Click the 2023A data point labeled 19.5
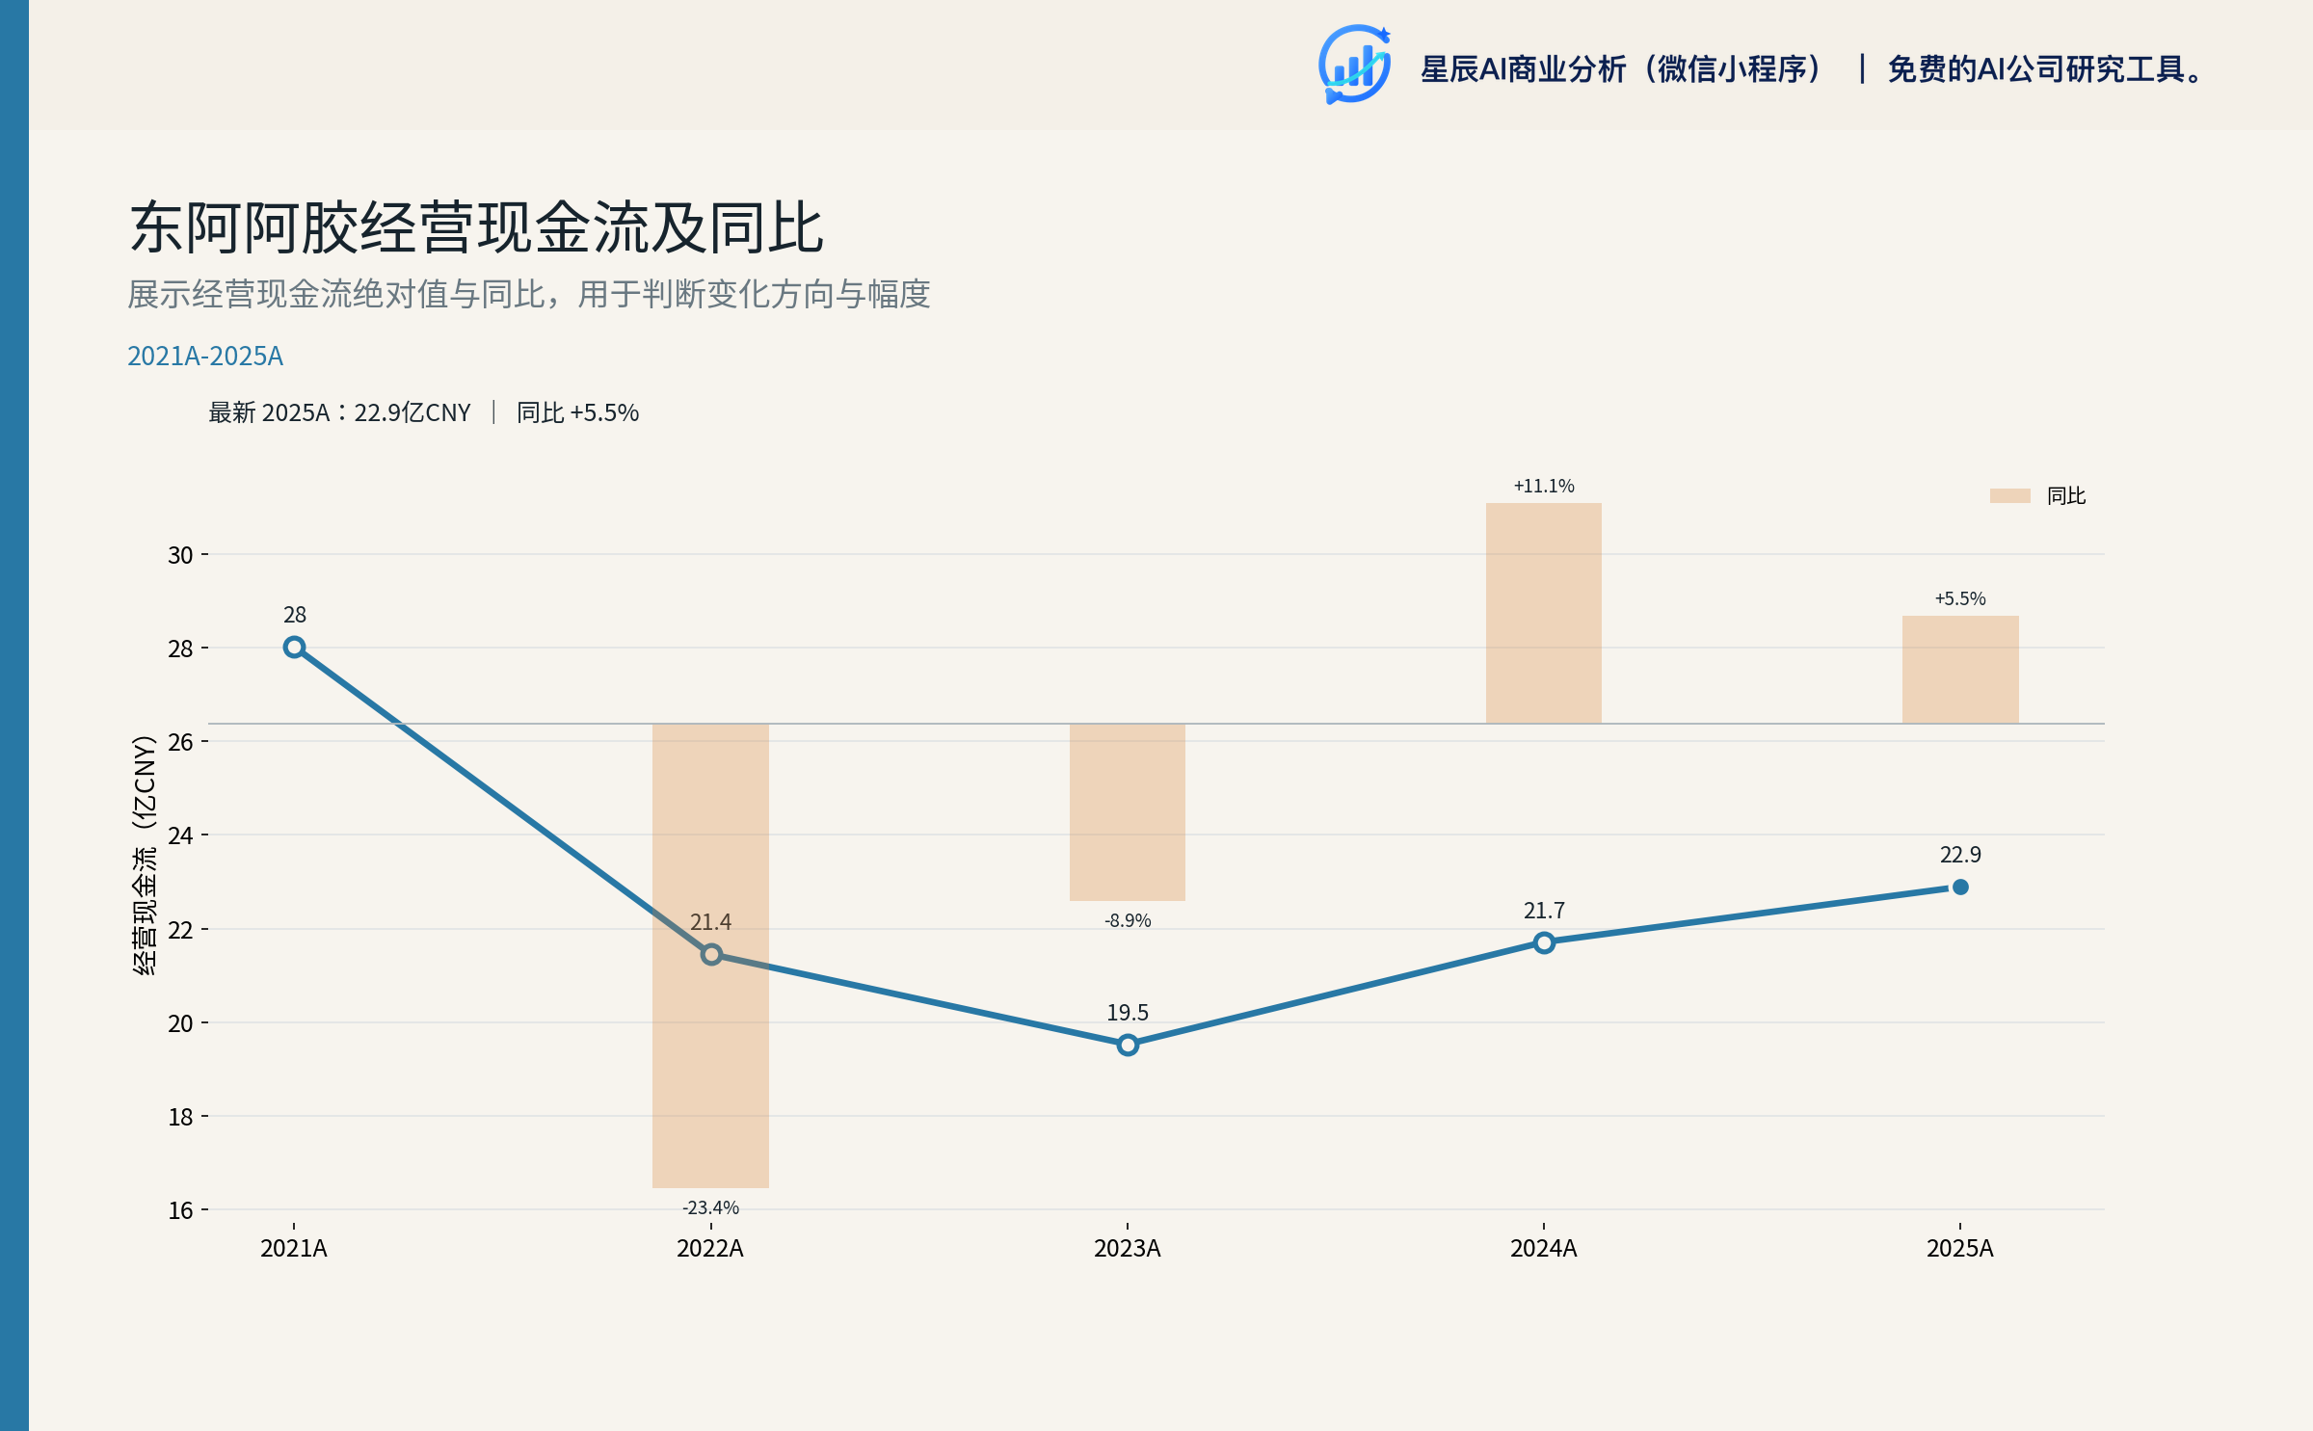Image resolution: width=2313 pixels, height=1431 pixels. (1128, 1045)
